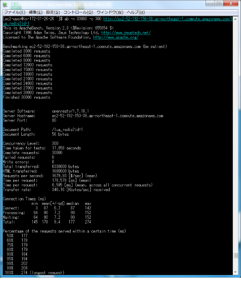The height and width of the screenshot is (287, 241).
Task: Open the ファイル(F) menu
Action: pyautogui.click(x=14, y=12)
